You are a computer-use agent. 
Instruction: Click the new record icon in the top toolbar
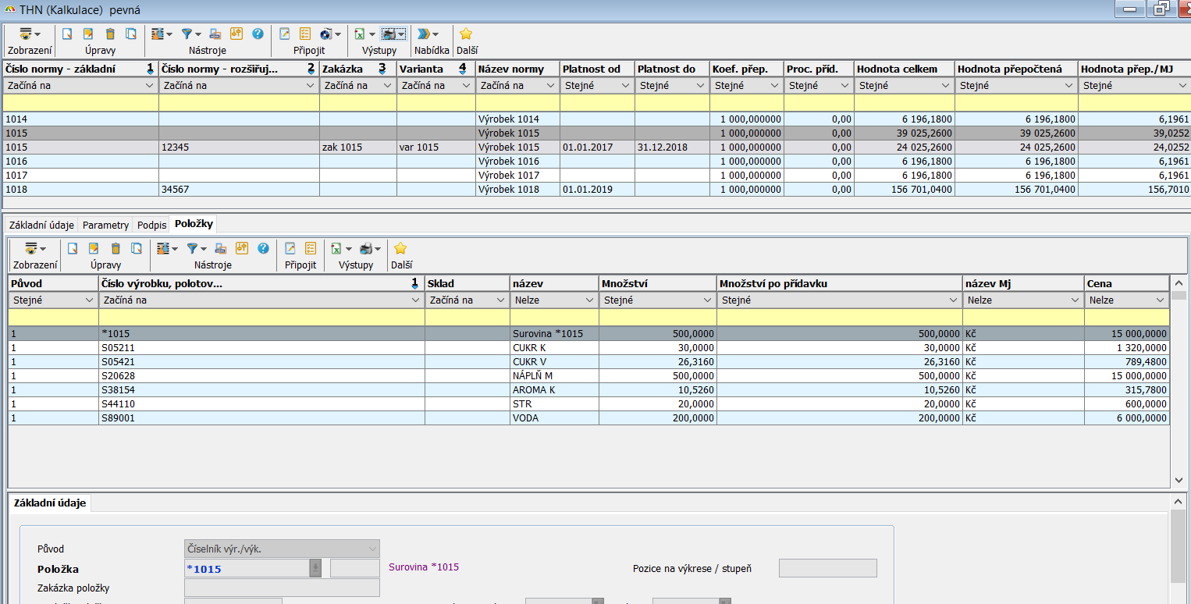pos(67,34)
